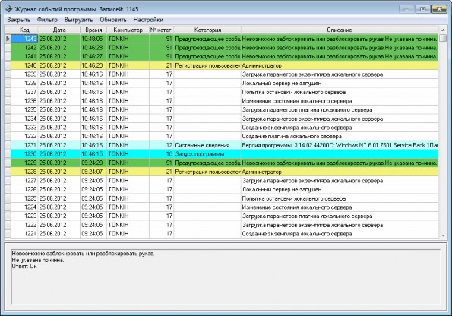452x316 pixels.
Task: Select the row indicator for record 1243
Action: tap(8, 39)
